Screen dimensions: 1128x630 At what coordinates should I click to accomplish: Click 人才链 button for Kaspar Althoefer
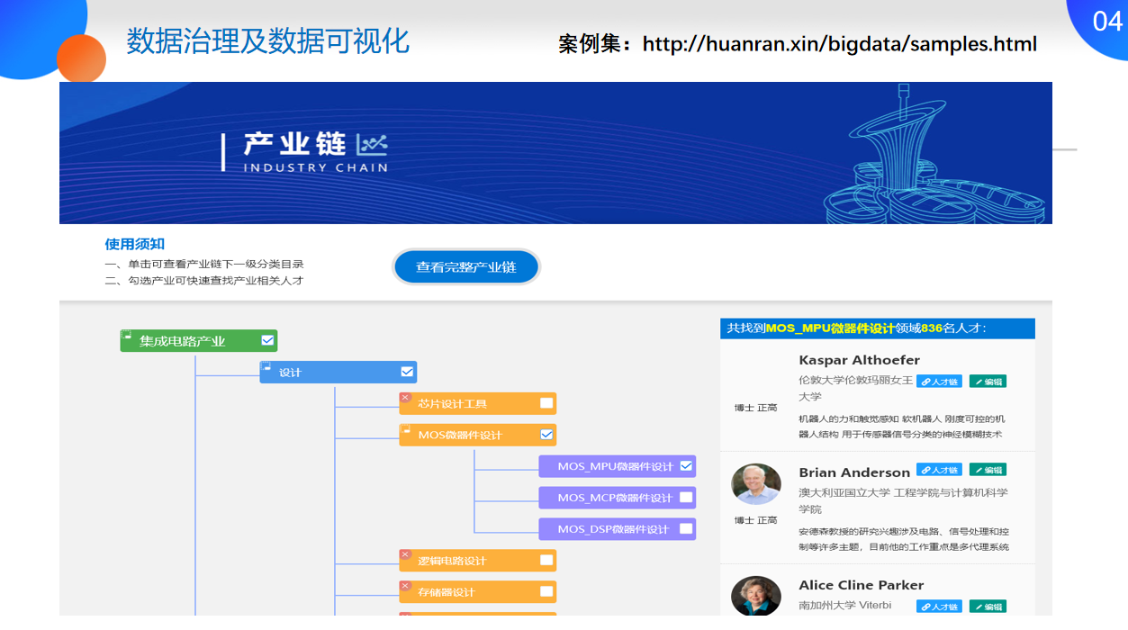[x=939, y=382]
